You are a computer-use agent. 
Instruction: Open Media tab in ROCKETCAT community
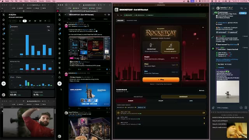(93, 19)
